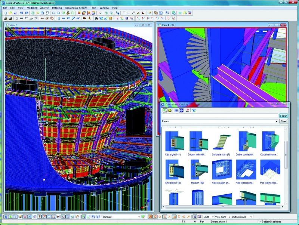Switch catalog to thumbnails view
The image size is (299, 225).
[181, 110]
